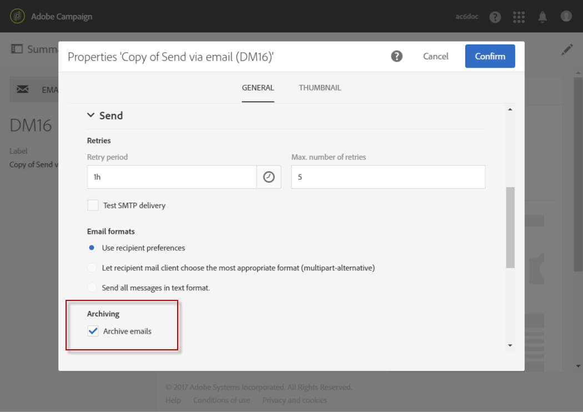Stay on the GENERAL tab
This screenshot has height=412, width=583.
point(258,88)
